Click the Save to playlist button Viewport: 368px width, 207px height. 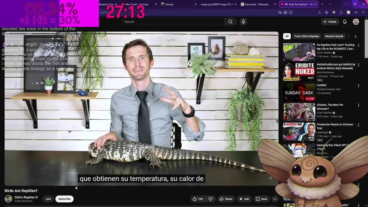pos(261,199)
